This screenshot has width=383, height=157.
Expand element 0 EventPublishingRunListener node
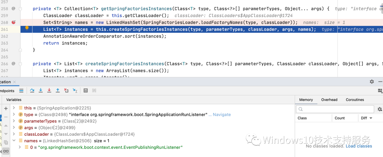[x=20, y=147]
